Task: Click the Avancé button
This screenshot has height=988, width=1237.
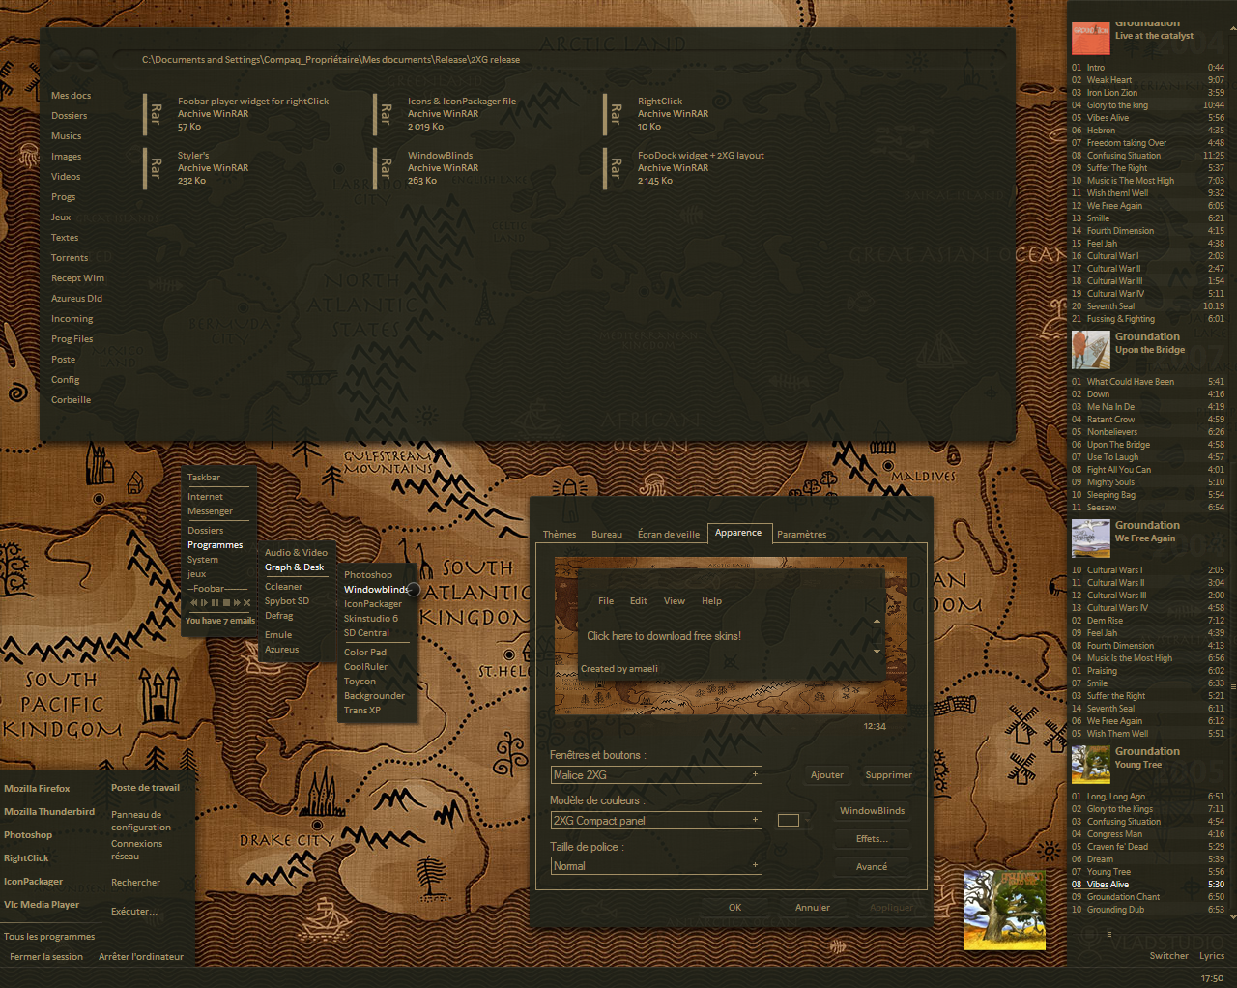Action: point(872,867)
